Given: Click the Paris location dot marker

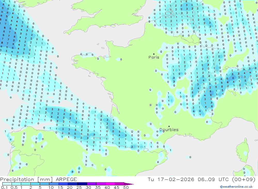Looking at the screenshot, I should [x=154, y=54].
